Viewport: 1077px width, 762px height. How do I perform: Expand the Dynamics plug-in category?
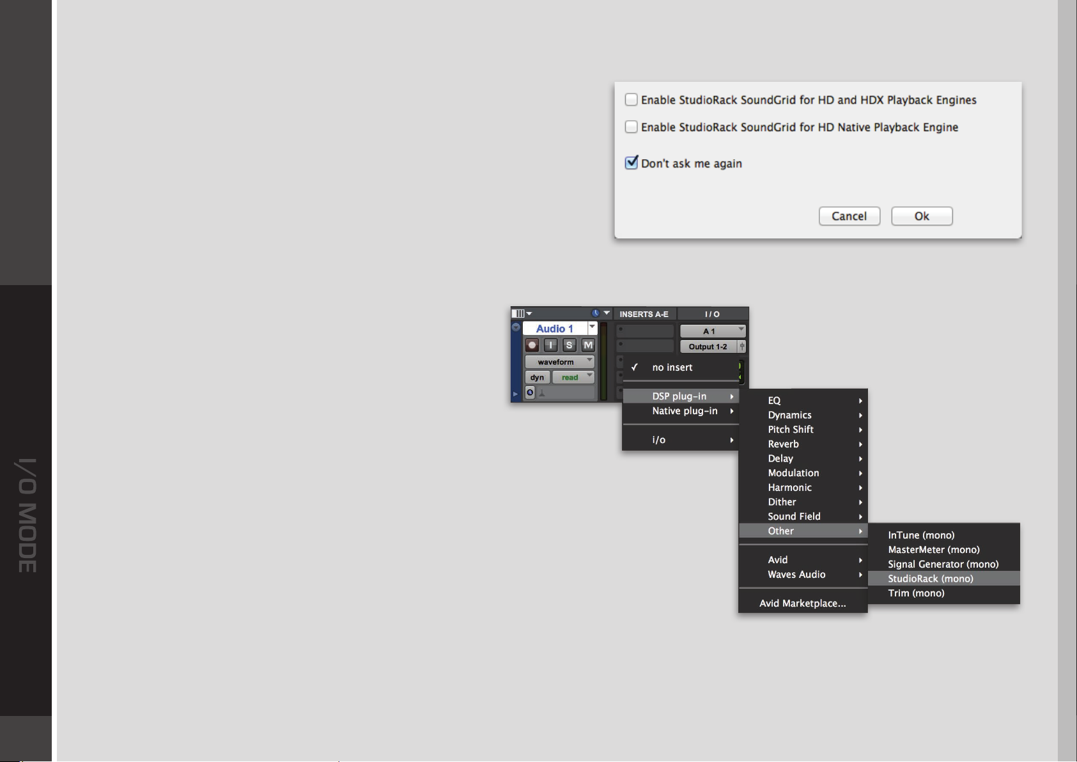click(x=803, y=415)
